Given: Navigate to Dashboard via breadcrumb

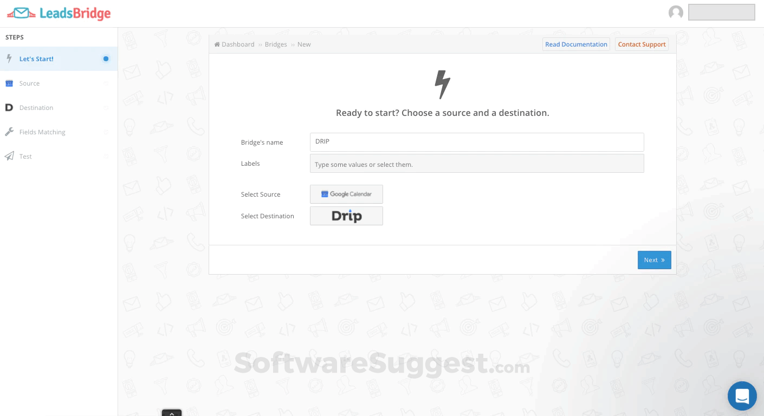Looking at the screenshot, I should 238,44.
